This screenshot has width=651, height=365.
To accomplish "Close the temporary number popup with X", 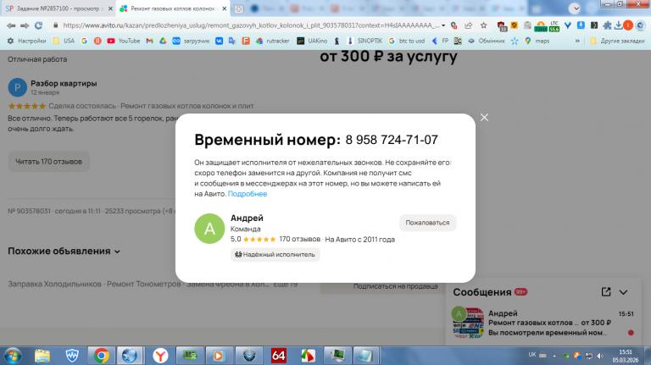I will [x=484, y=118].
